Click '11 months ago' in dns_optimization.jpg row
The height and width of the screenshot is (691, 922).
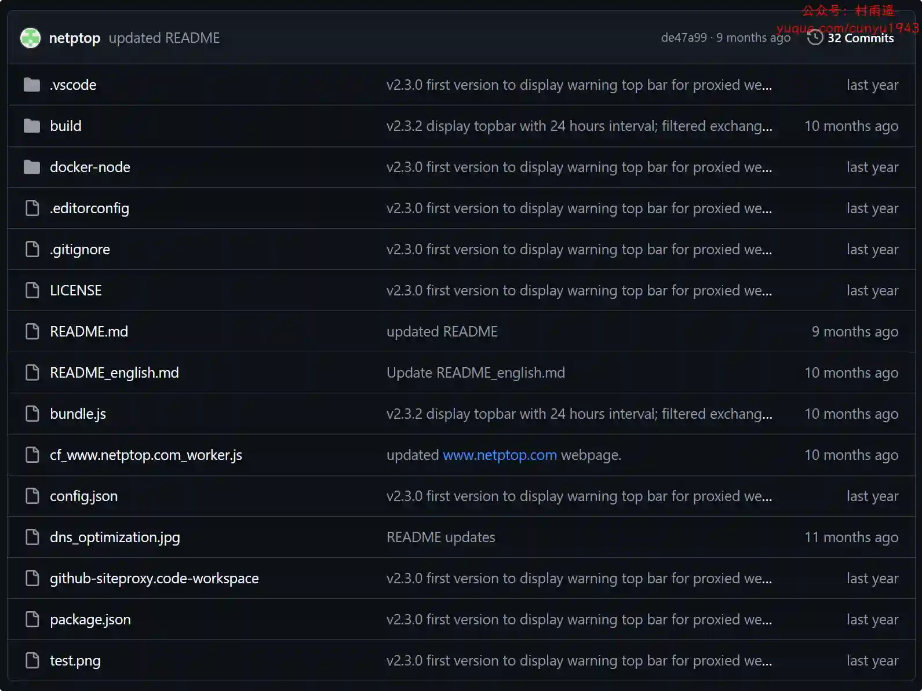[851, 538]
